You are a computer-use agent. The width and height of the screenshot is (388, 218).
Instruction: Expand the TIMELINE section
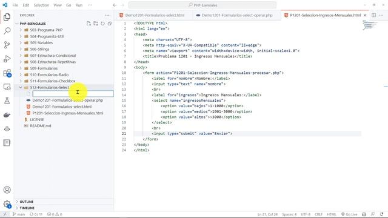tap(27, 208)
